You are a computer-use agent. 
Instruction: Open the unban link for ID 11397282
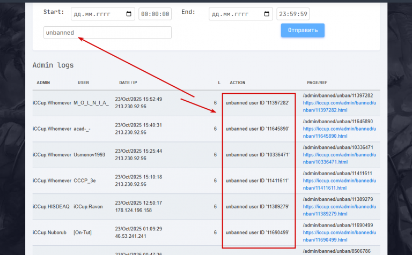(x=340, y=107)
